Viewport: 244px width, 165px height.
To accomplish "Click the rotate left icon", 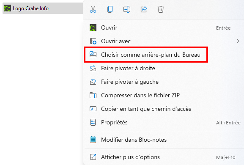I will pos(93,82).
